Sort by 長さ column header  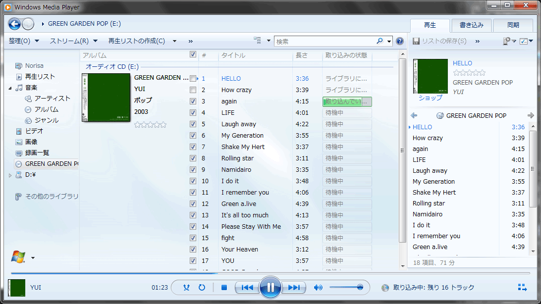pyautogui.click(x=308, y=55)
